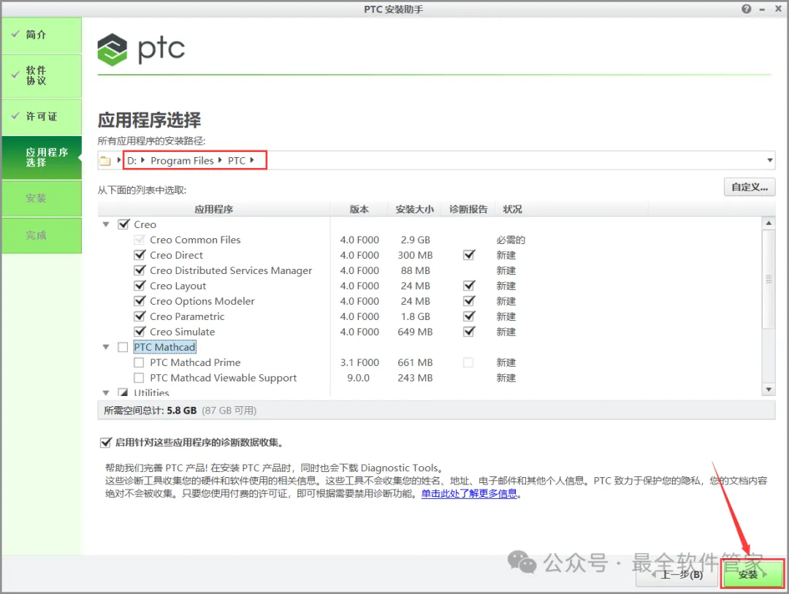Select the 完成 step in sidebar
This screenshot has height=594, width=789.
(x=42, y=235)
